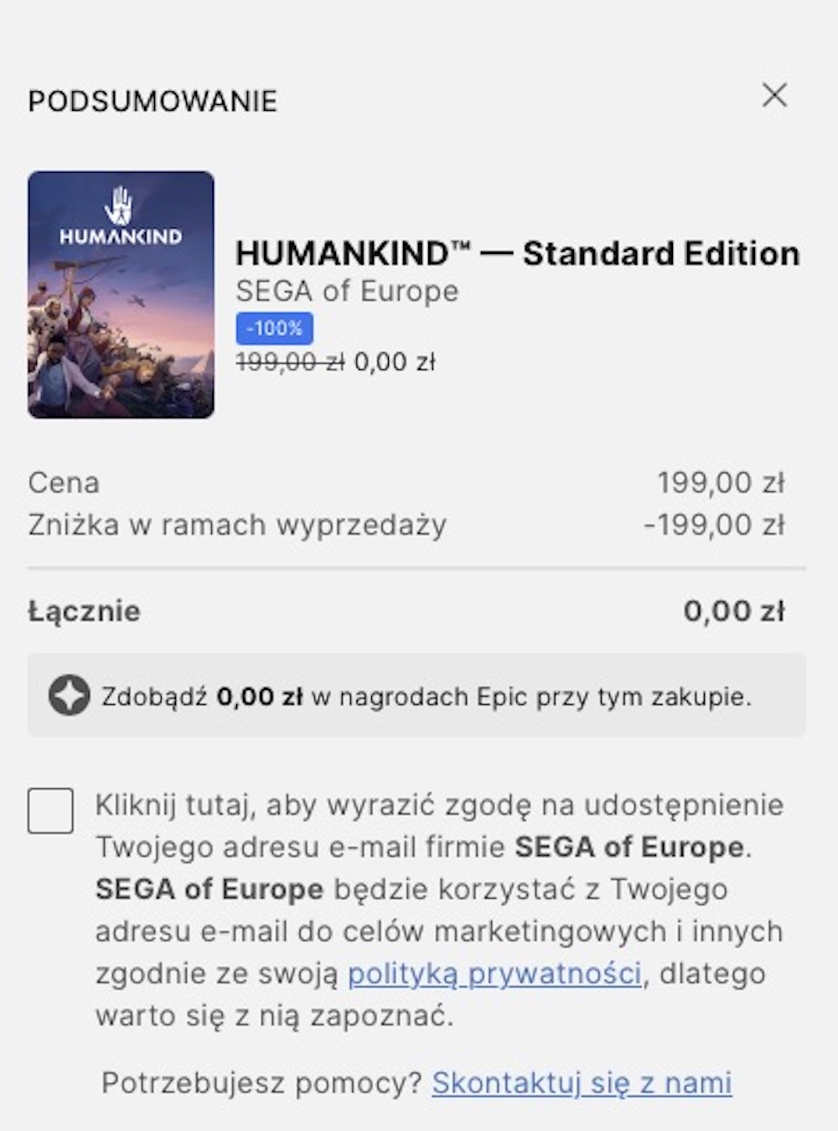Click the Cena price row label
This screenshot has height=1131, width=838.
64,483
